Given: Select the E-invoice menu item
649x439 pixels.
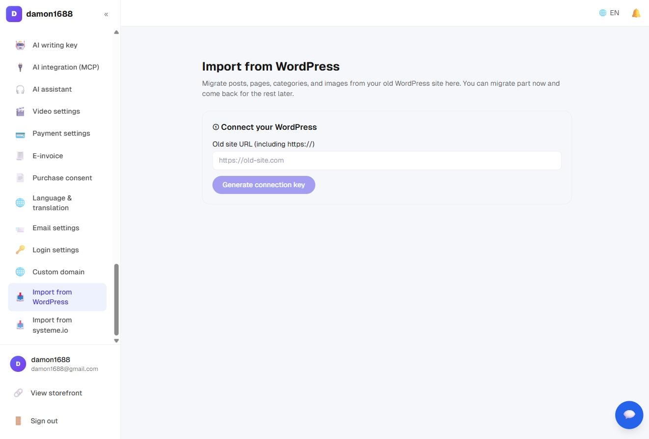Looking at the screenshot, I should click(57, 156).
